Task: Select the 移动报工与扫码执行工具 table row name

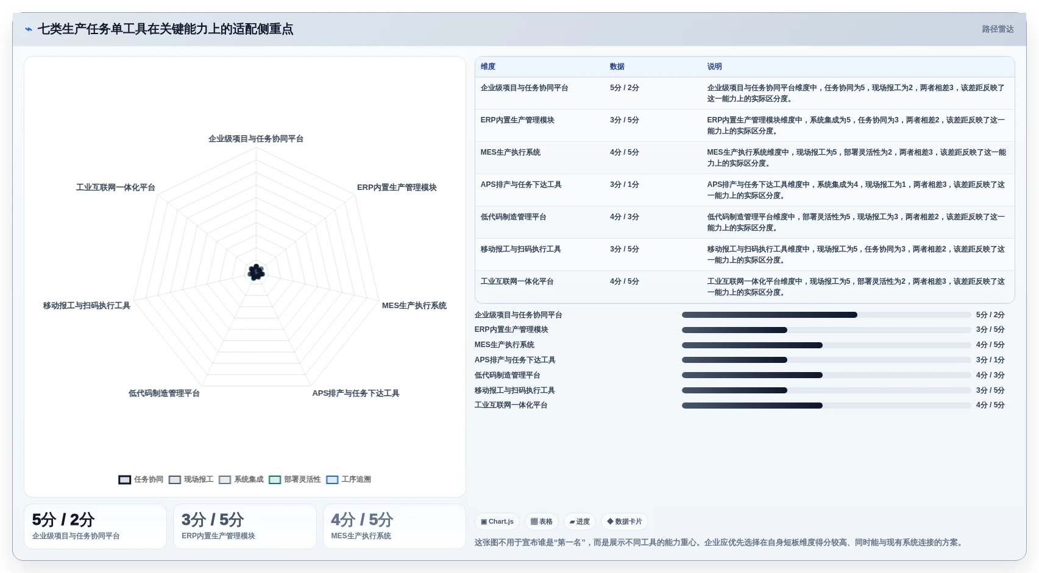Action: click(x=520, y=250)
